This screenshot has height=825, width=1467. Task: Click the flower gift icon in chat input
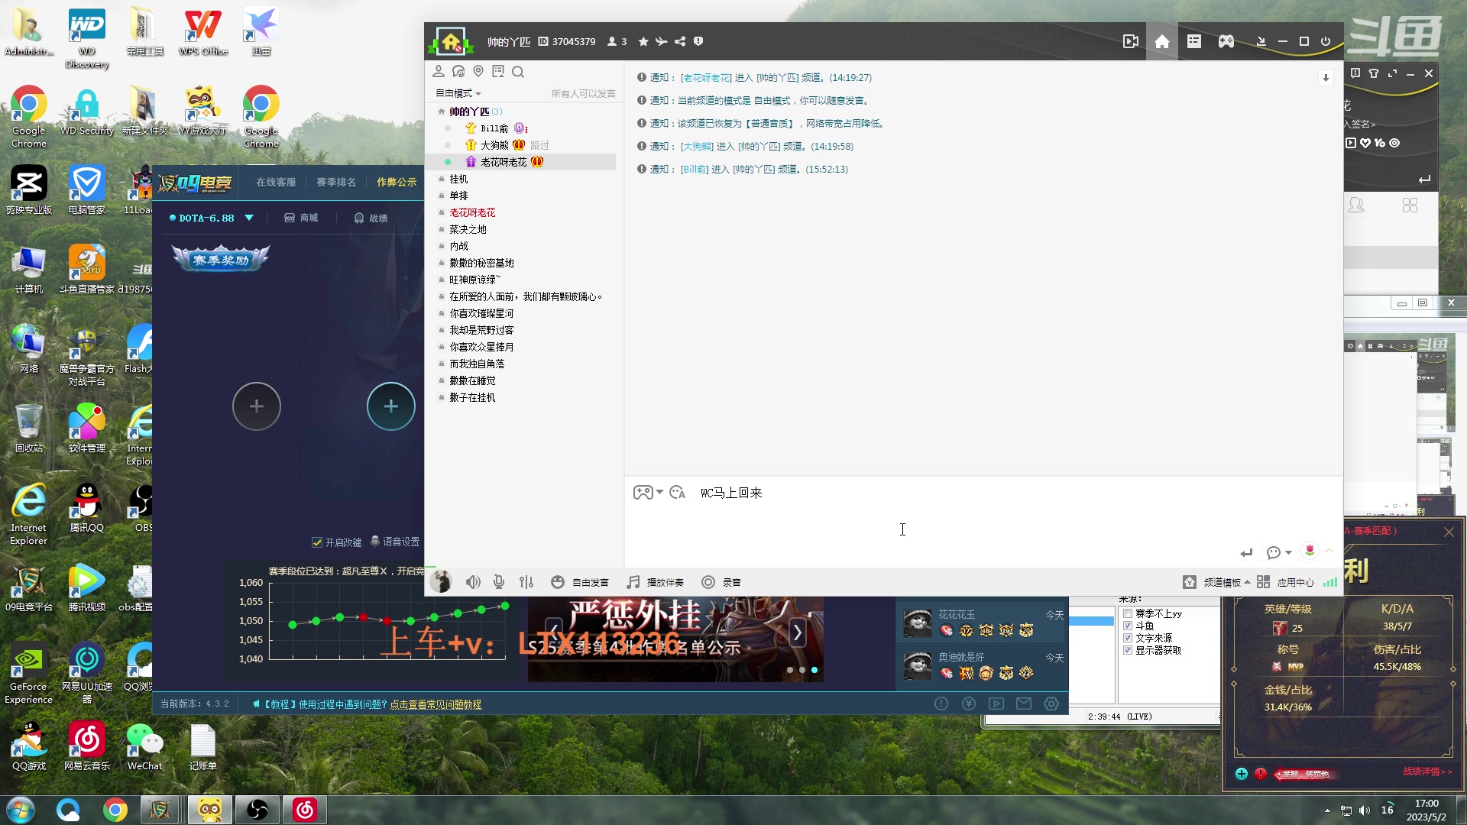click(1310, 551)
